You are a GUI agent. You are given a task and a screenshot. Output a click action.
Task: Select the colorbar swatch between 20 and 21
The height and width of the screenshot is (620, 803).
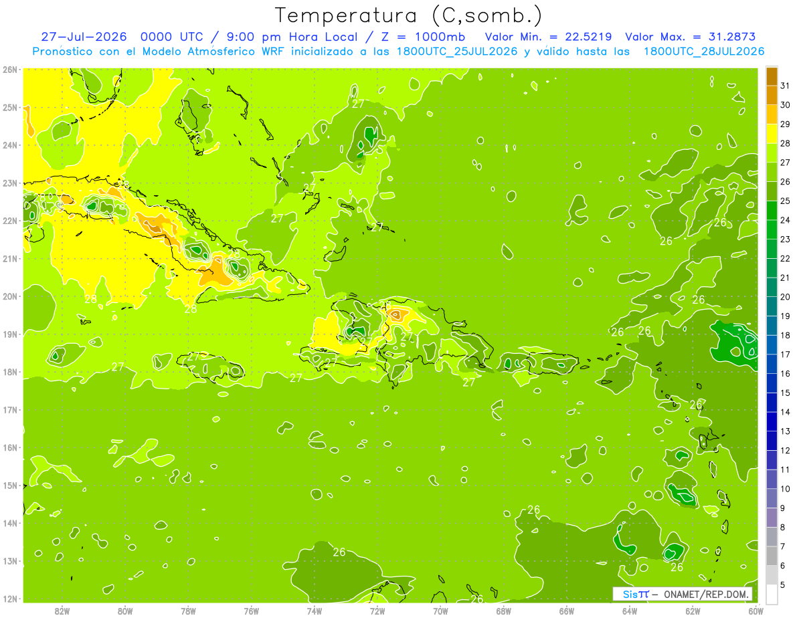click(772, 286)
